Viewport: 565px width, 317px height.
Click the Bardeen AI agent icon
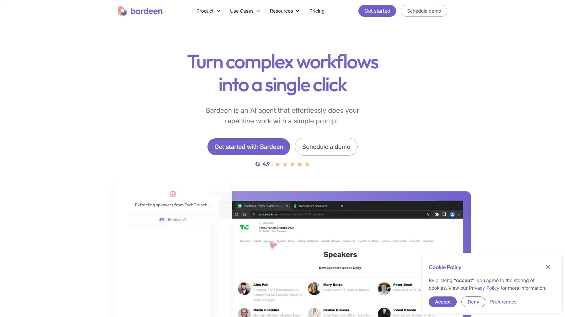click(162, 220)
